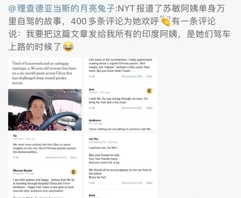
Task: Click FLAG under Cal Phx's comment
Action: click(92, 183)
